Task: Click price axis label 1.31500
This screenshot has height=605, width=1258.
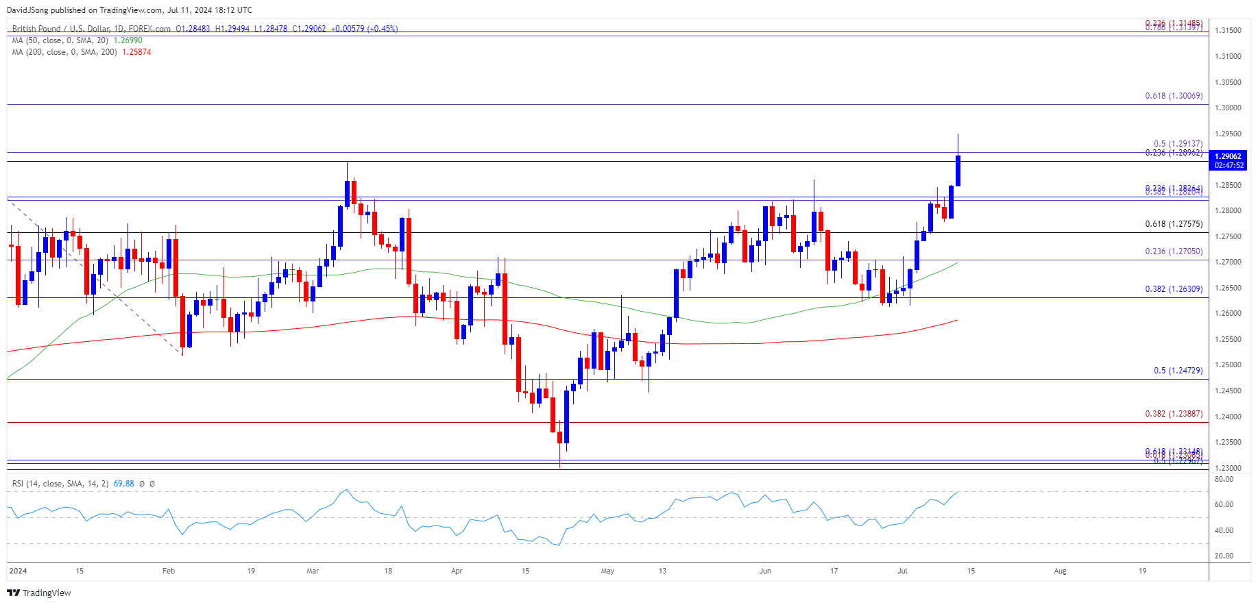Action: tap(1228, 31)
